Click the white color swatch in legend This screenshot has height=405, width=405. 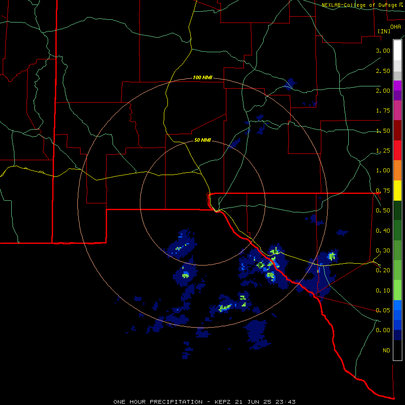pos(397,50)
